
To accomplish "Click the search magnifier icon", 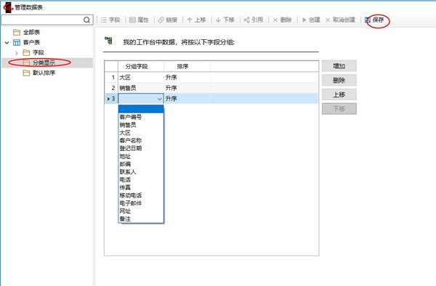I will [x=86, y=20].
